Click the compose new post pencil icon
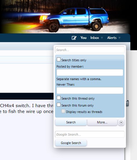137x160 pixels. pyautogui.click(x=74, y=38)
